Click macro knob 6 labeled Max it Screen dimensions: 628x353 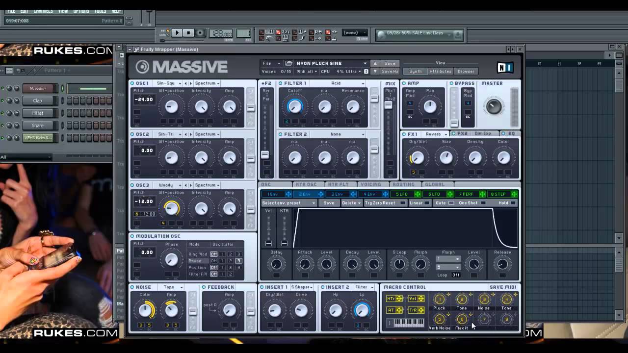click(x=461, y=319)
